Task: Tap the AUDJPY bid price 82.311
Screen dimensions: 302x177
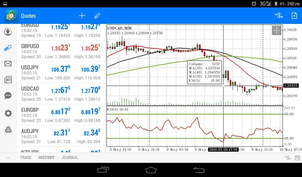Action: coord(62,132)
